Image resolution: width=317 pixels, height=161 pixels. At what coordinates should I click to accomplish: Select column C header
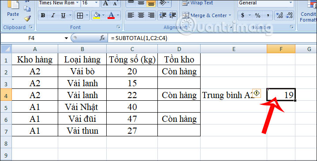coord(132,49)
